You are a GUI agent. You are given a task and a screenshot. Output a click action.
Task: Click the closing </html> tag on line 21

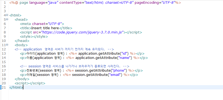tap(16, 87)
